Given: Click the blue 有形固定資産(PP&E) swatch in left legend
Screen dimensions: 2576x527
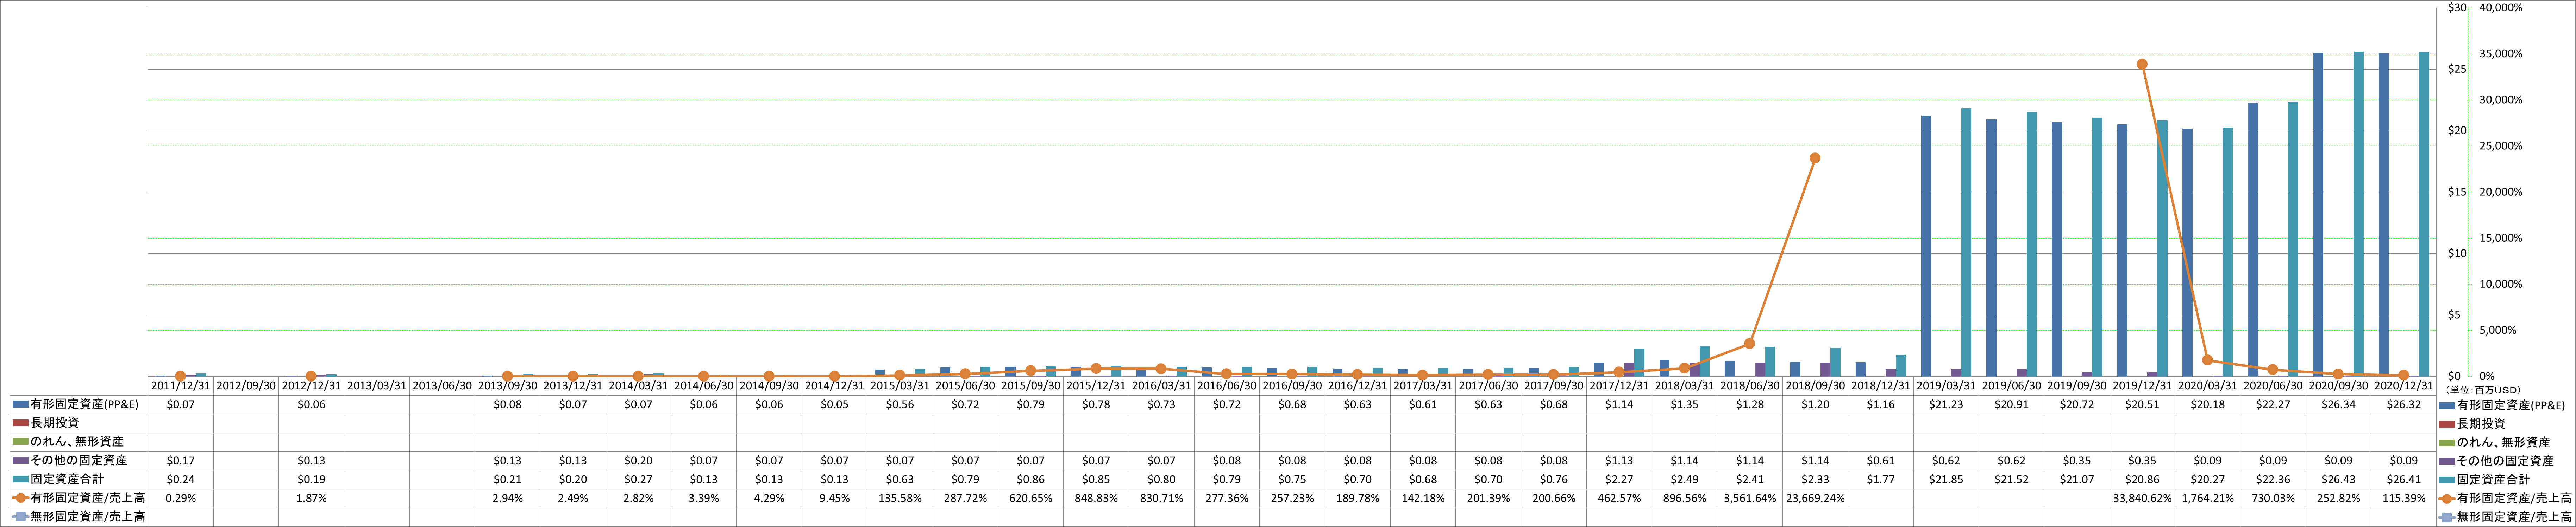Looking at the screenshot, I should 20,404.
